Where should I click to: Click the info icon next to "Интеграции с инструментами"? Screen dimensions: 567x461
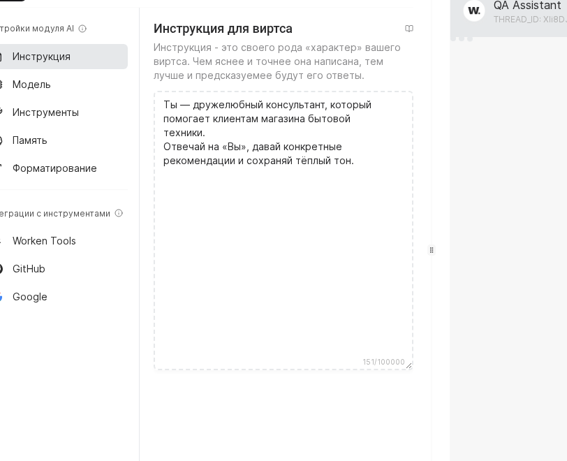point(119,214)
